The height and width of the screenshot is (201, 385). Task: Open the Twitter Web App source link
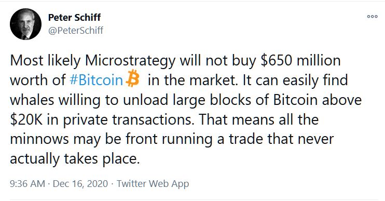153,184
